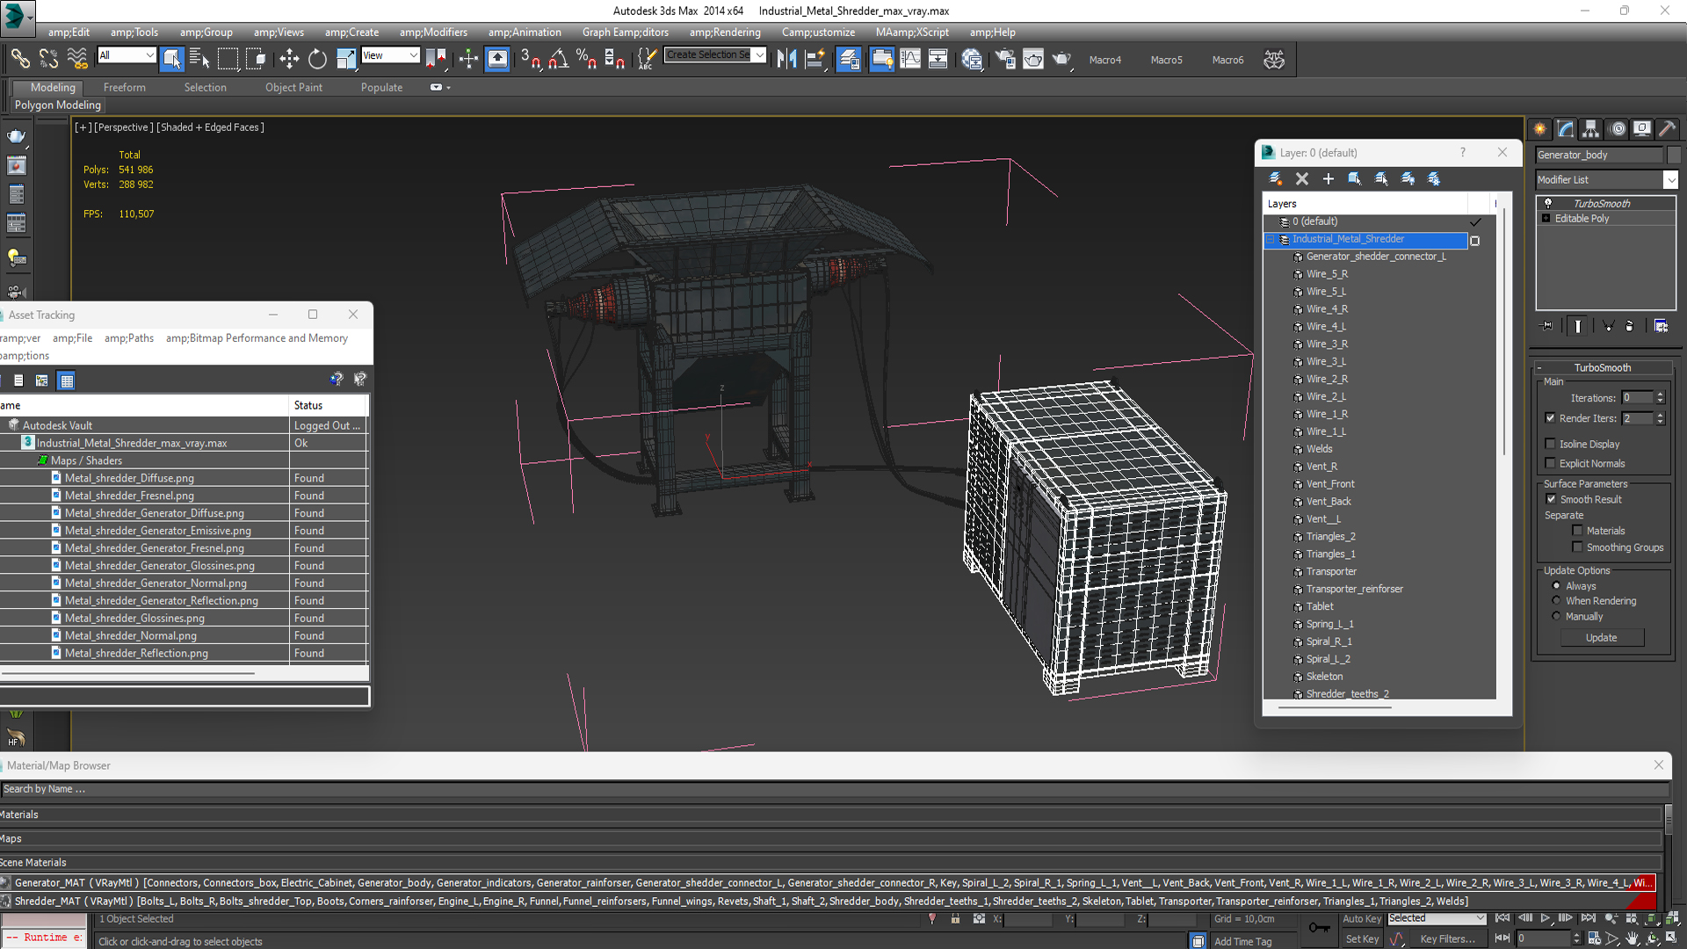
Task: Open the Rendered Frame Window icon
Action: point(1033,59)
